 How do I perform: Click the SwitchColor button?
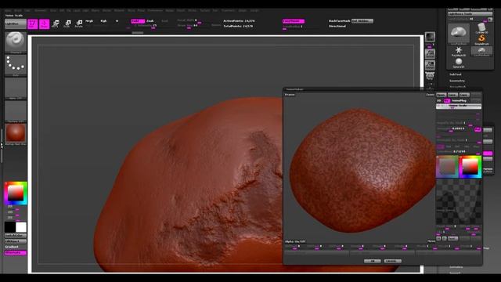pos(16,235)
